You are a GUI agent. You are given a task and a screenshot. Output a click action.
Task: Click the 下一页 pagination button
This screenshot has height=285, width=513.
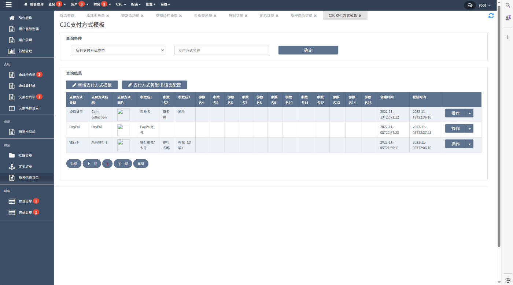click(x=123, y=164)
